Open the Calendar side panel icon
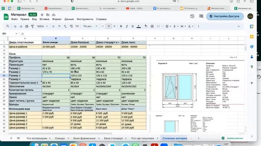Image resolution: width=261 pixels, height=146 pixels. point(252,26)
